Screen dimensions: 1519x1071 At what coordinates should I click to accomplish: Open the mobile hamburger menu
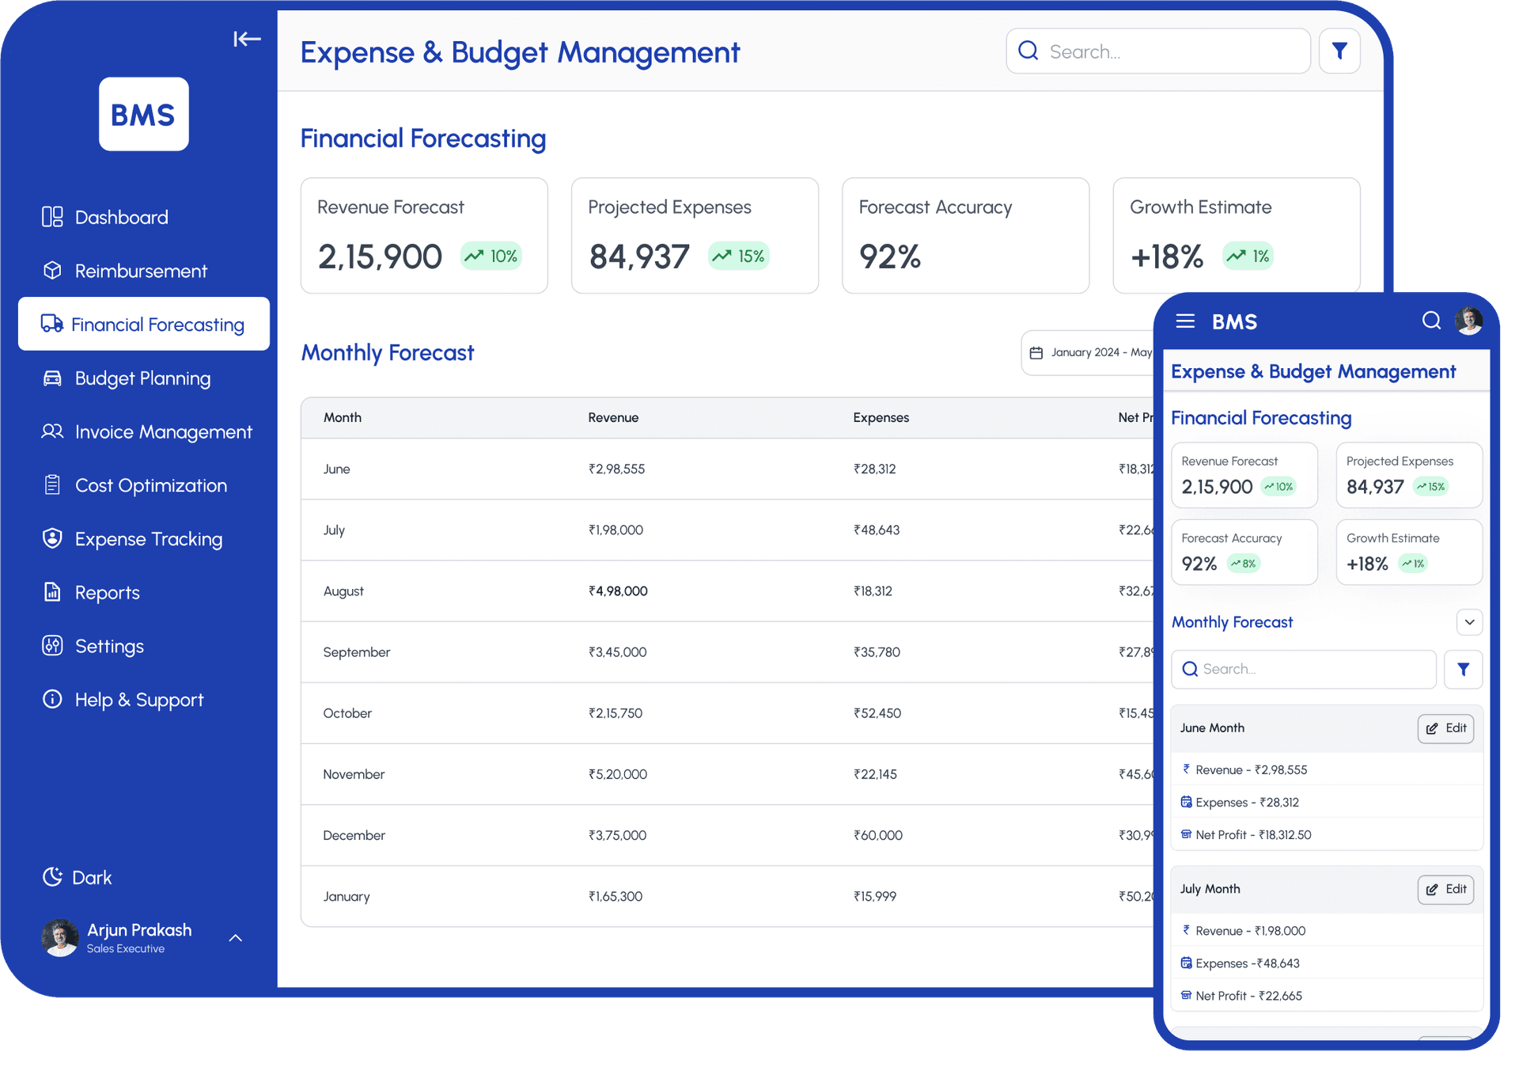[x=1184, y=321]
